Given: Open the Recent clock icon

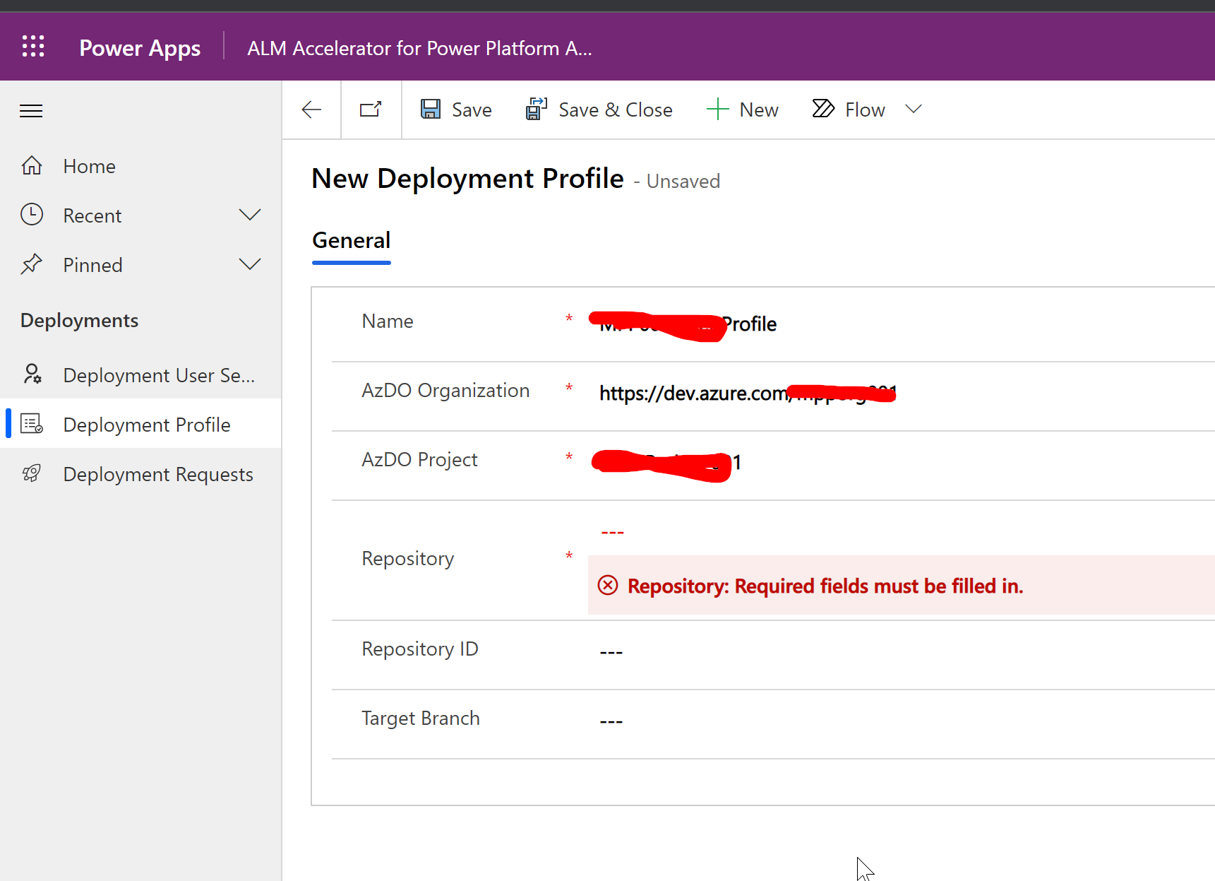Looking at the screenshot, I should [x=32, y=214].
